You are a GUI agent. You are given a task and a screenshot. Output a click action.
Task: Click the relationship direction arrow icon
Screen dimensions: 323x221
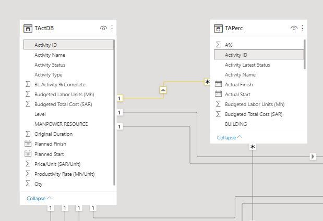163,90
